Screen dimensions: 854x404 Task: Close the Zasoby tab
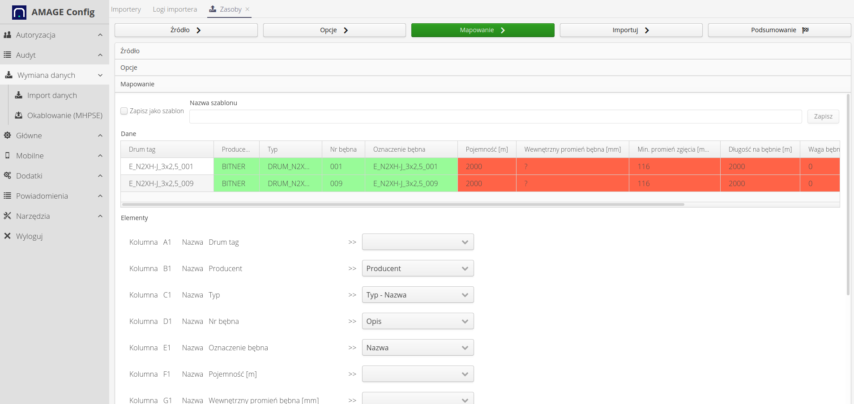[x=248, y=9]
